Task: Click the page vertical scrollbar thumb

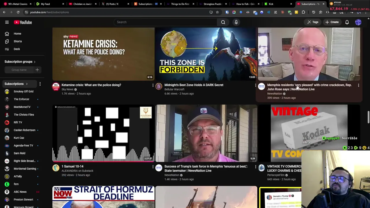Action: point(368,117)
